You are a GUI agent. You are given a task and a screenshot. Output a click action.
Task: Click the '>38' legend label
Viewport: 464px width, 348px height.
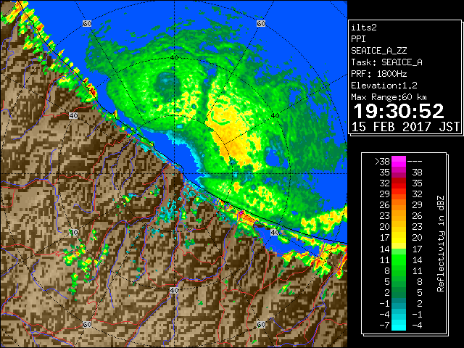[x=382, y=162]
